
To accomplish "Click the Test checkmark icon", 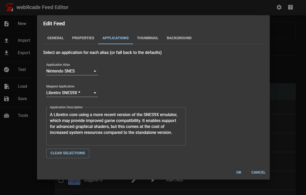I will coord(7,70).
